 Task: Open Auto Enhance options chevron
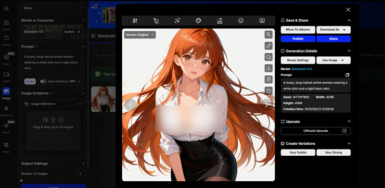point(79,81)
